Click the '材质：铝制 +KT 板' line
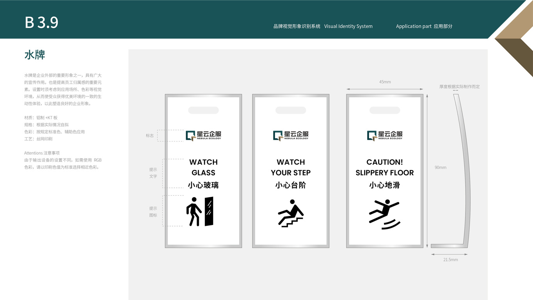This screenshot has height=300, width=533. (41, 118)
